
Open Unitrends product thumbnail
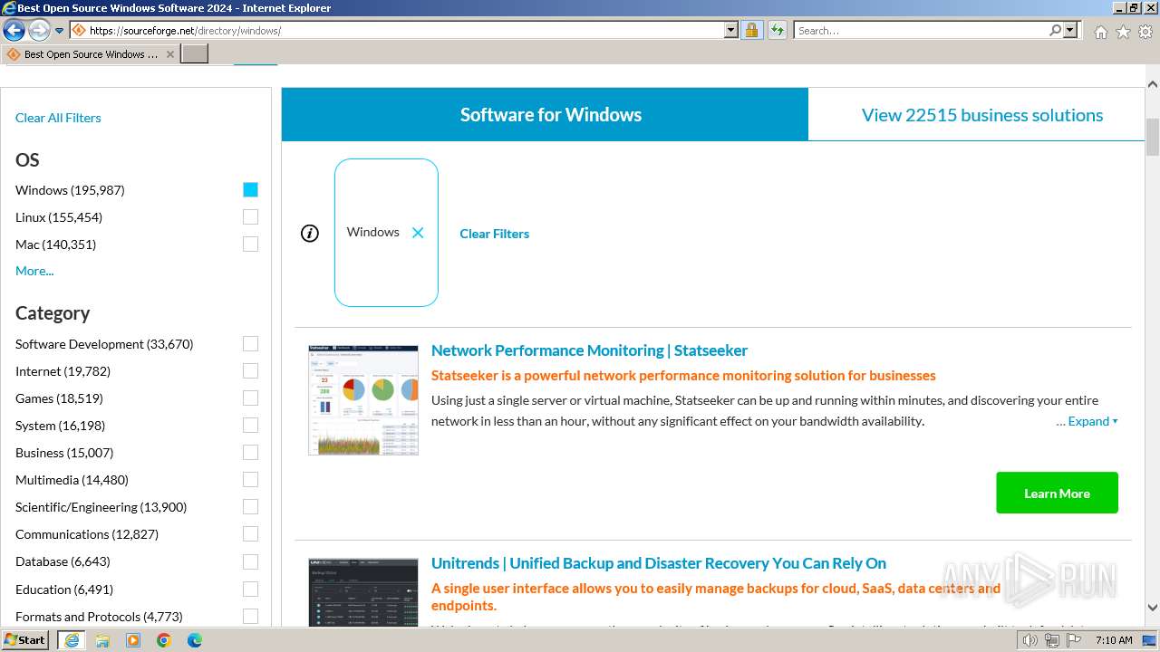[363, 591]
